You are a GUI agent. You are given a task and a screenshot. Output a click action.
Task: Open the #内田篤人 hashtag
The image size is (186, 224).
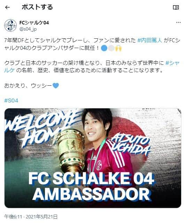(x=150, y=40)
